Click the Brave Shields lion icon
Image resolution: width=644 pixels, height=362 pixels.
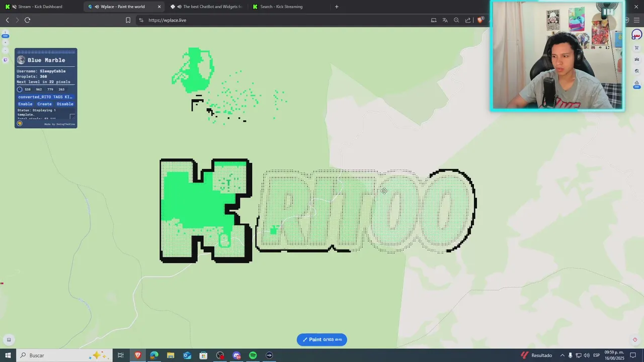[x=480, y=20]
